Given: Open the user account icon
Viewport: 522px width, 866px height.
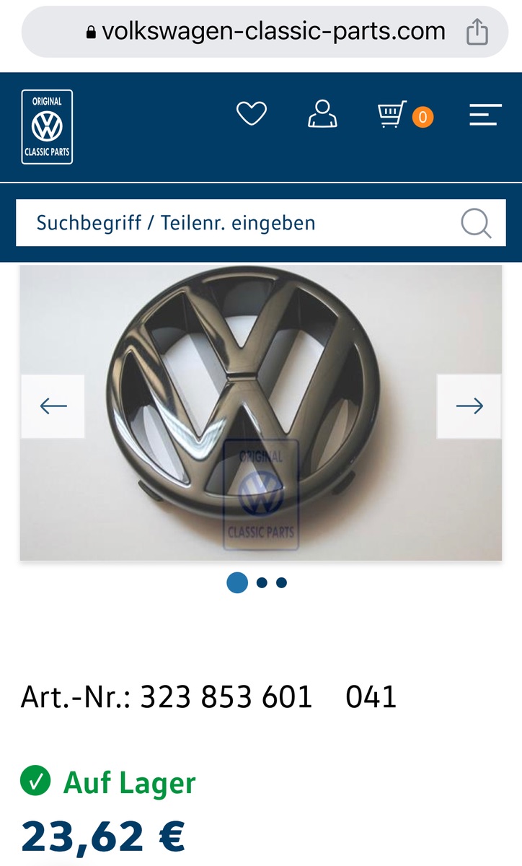Looking at the screenshot, I should coord(322,114).
